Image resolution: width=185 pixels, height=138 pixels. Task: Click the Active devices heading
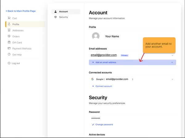pyautogui.click(x=97, y=135)
